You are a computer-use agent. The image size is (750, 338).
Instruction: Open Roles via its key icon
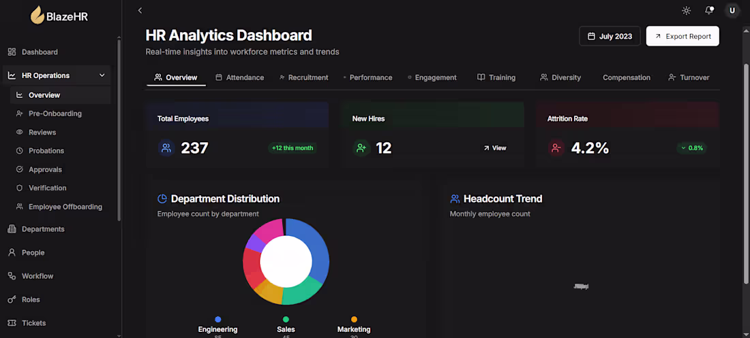12,300
